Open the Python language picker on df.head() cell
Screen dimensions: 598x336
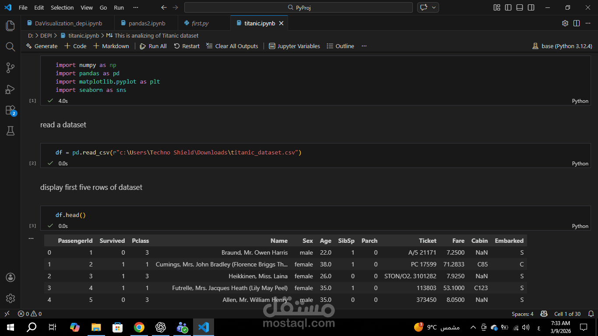point(580,226)
